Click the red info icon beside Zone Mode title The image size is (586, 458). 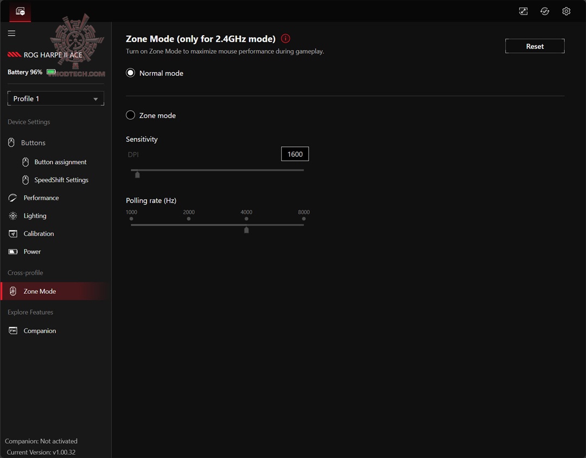tap(285, 38)
